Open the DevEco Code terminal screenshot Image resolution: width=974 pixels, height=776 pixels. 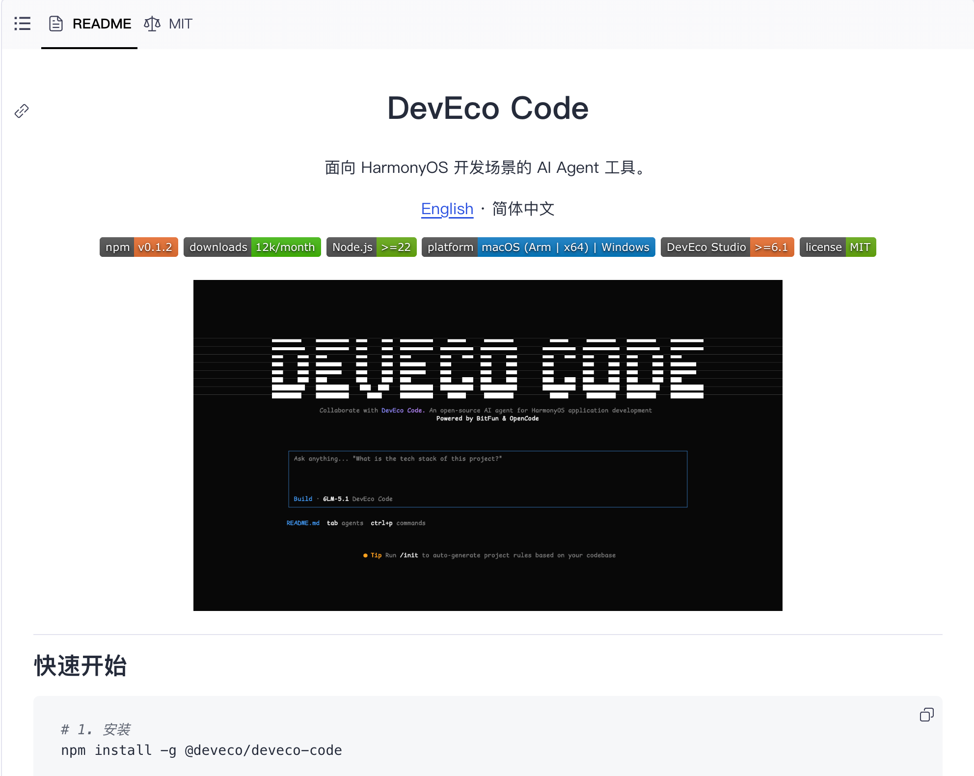[x=488, y=445]
